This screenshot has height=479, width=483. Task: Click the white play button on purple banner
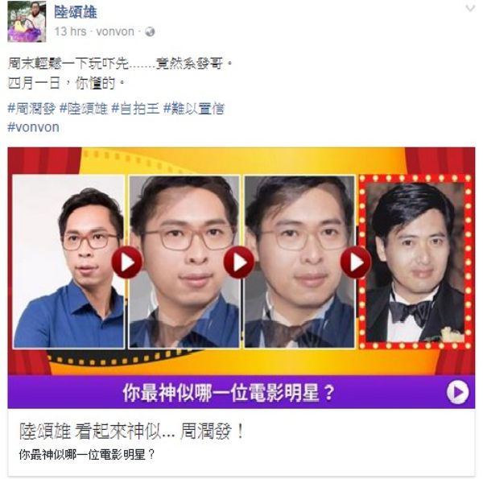pyautogui.click(x=458, y=392)
